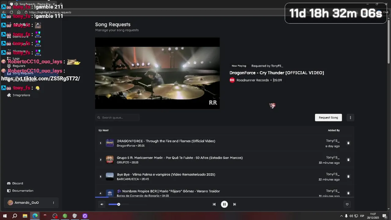
Task: Remove the Nombres Propios BCR queue entry
Action: coord(348,193)
